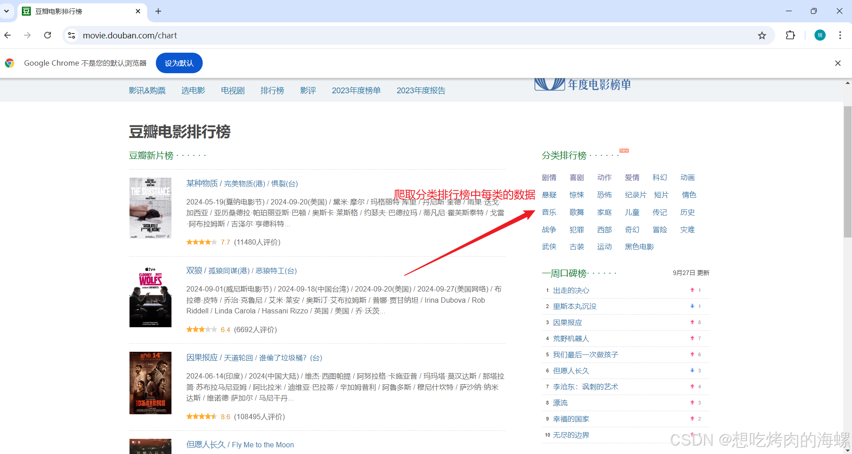Image resolution: width=852 pixels, height=454 pixels.
Task: Open 2023年度报告 navigation item
Action: [x=421, y=91]
